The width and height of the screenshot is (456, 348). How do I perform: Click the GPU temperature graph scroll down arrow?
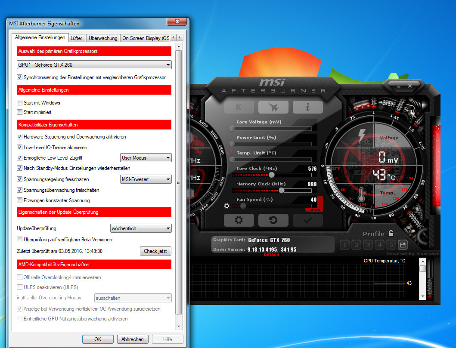(423, 296)
